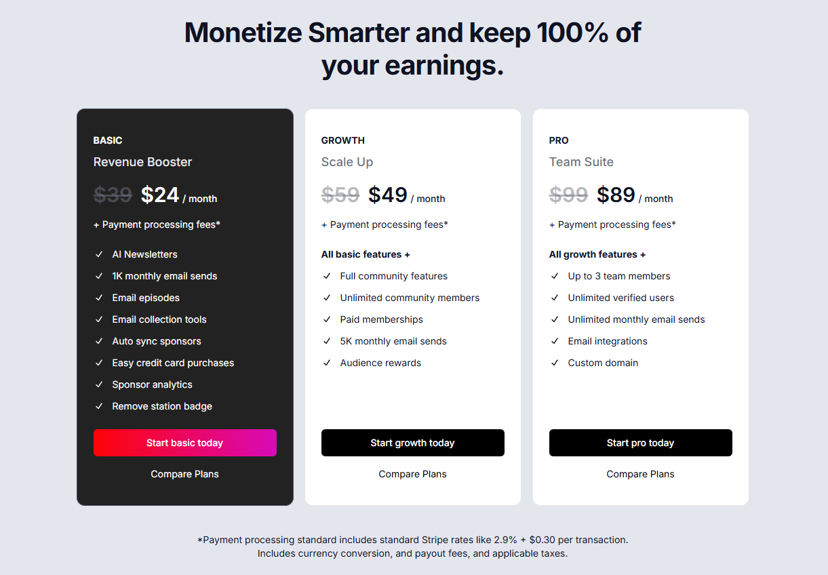Click the checkmark beside Full community features

[327, 276]
